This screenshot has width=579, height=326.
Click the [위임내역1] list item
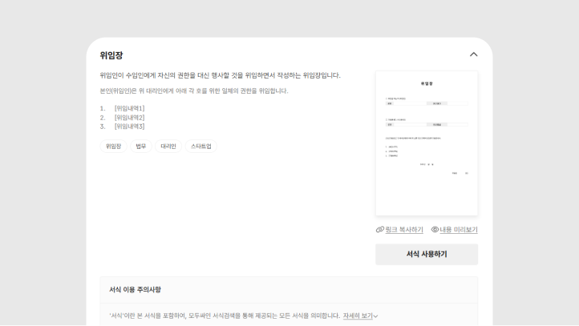(129, 108)
